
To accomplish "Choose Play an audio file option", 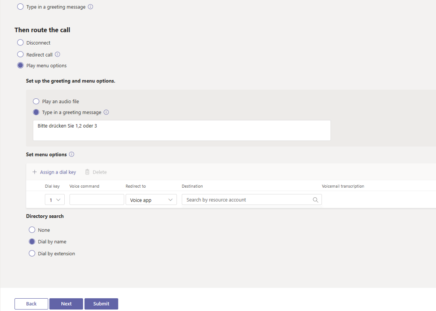I will 36,101.
